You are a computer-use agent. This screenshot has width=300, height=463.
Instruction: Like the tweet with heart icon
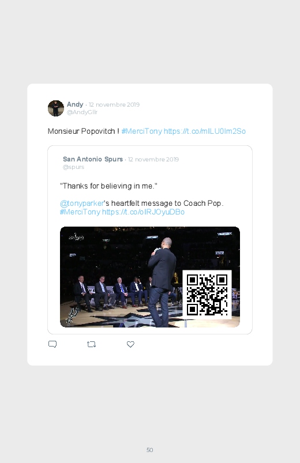pyautogui.click(x=130, y=344)
